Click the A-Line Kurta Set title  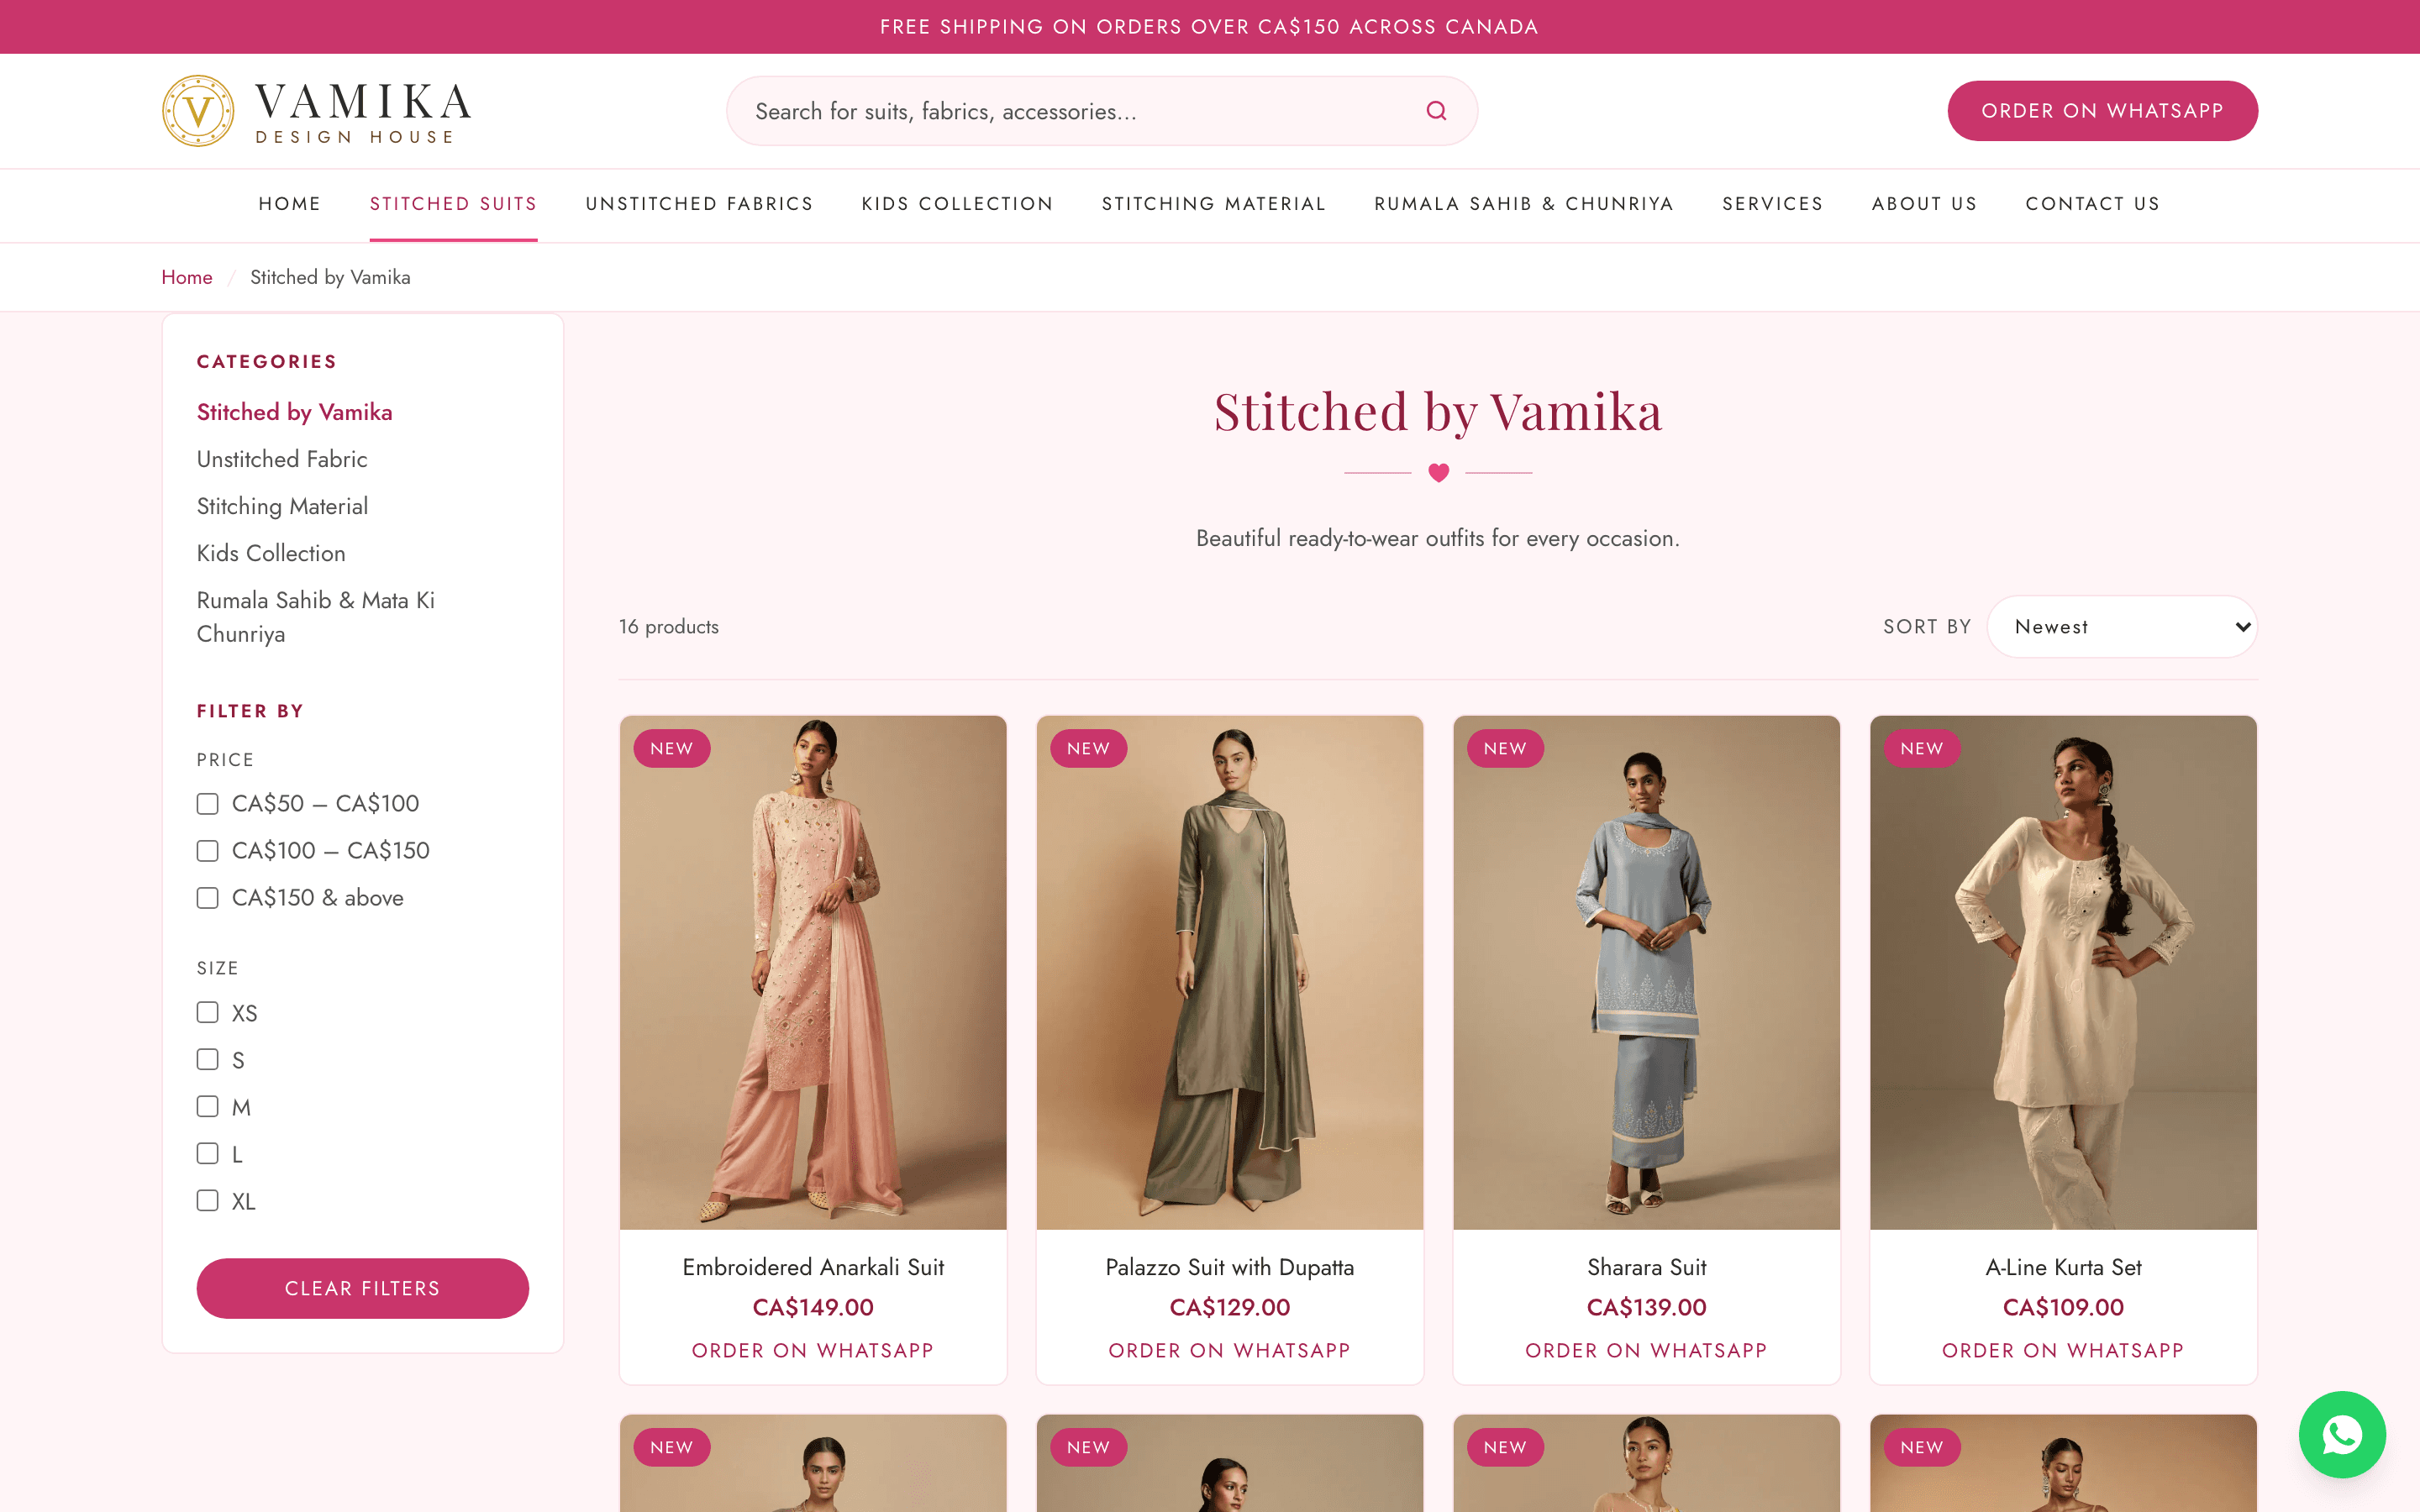click(2063, 1267)
